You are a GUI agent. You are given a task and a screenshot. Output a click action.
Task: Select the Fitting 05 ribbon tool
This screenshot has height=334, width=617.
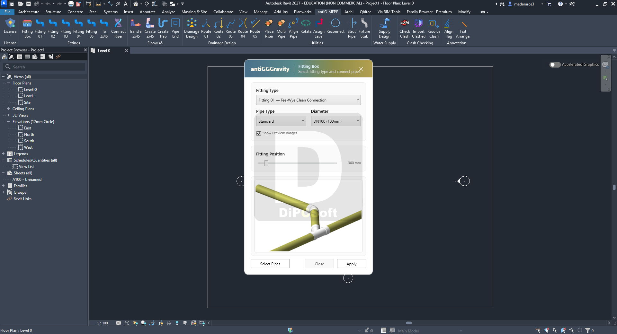(92, 28)
